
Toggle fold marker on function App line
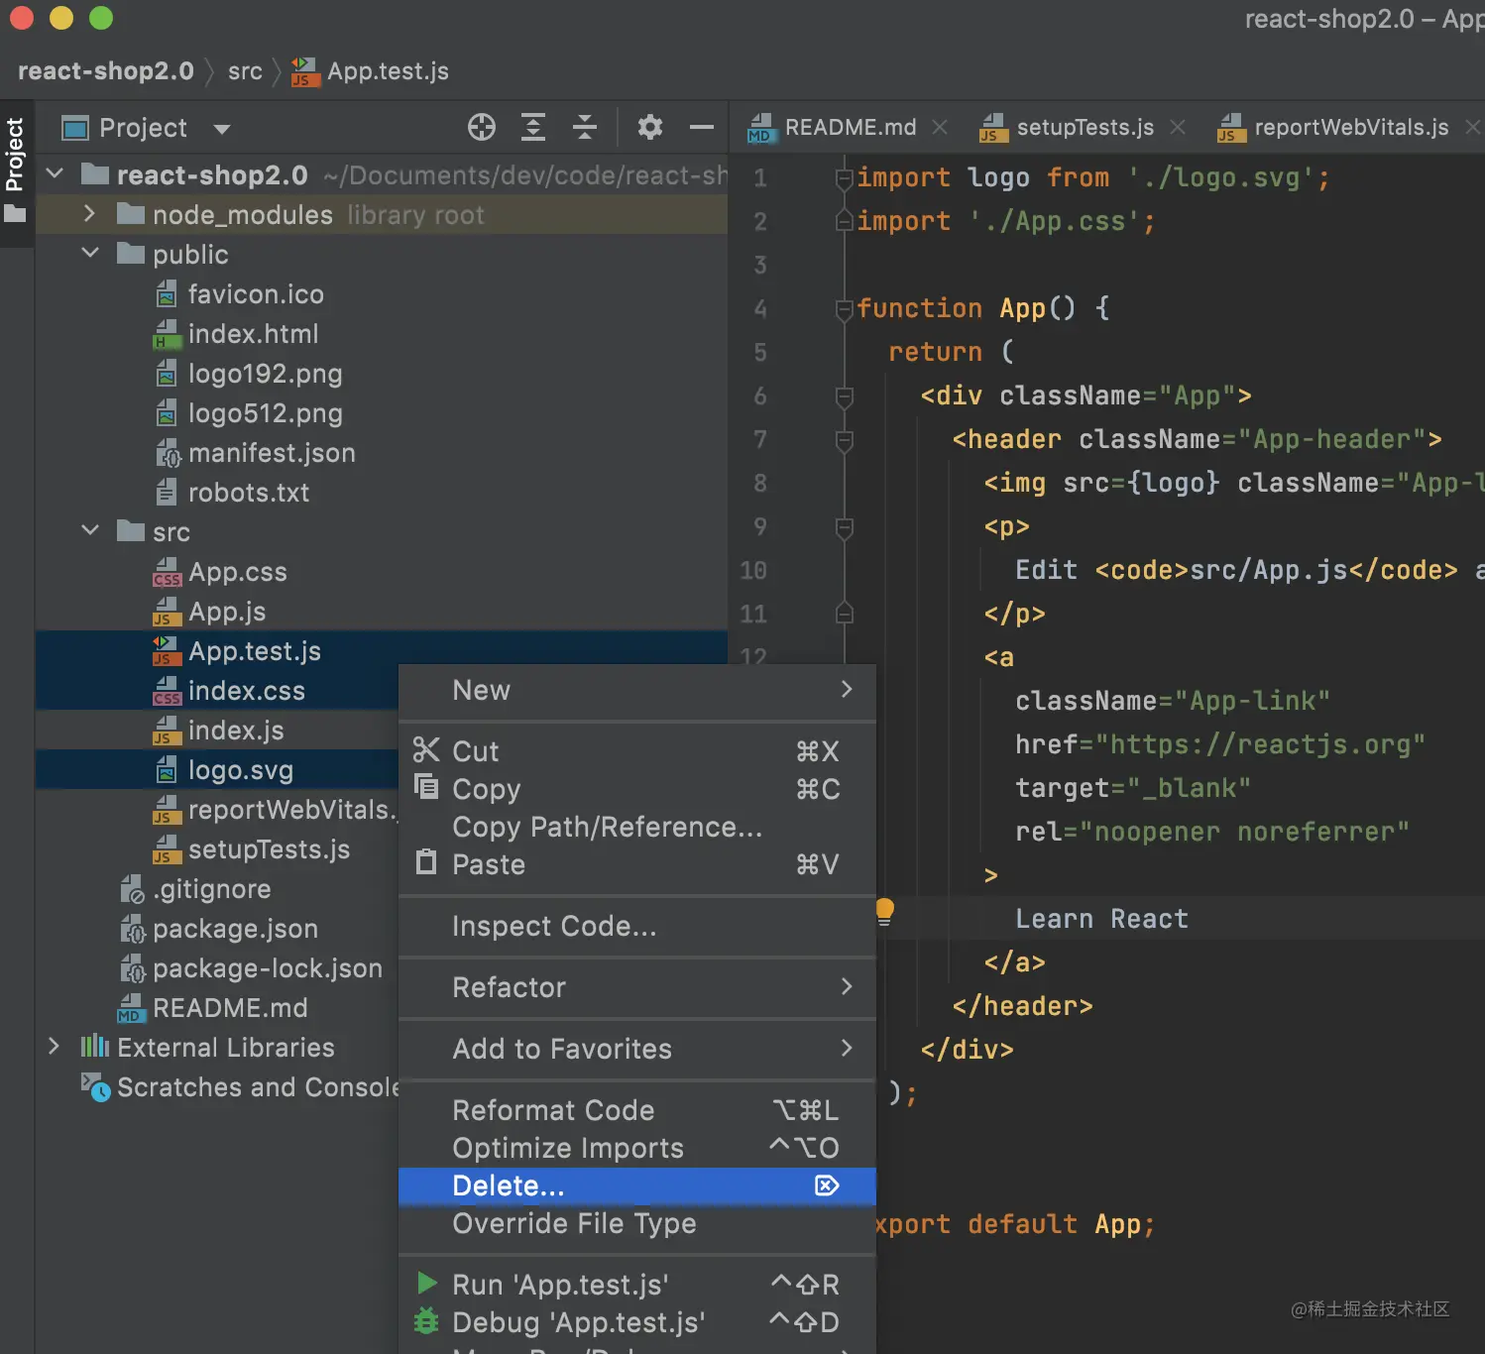pos(845,309)
